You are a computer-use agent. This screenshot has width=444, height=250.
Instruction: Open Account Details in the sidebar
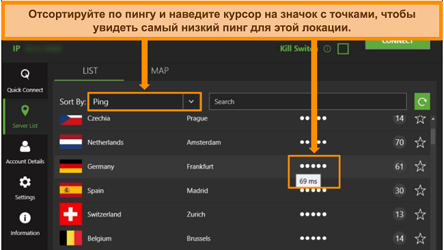pos(25,152)
